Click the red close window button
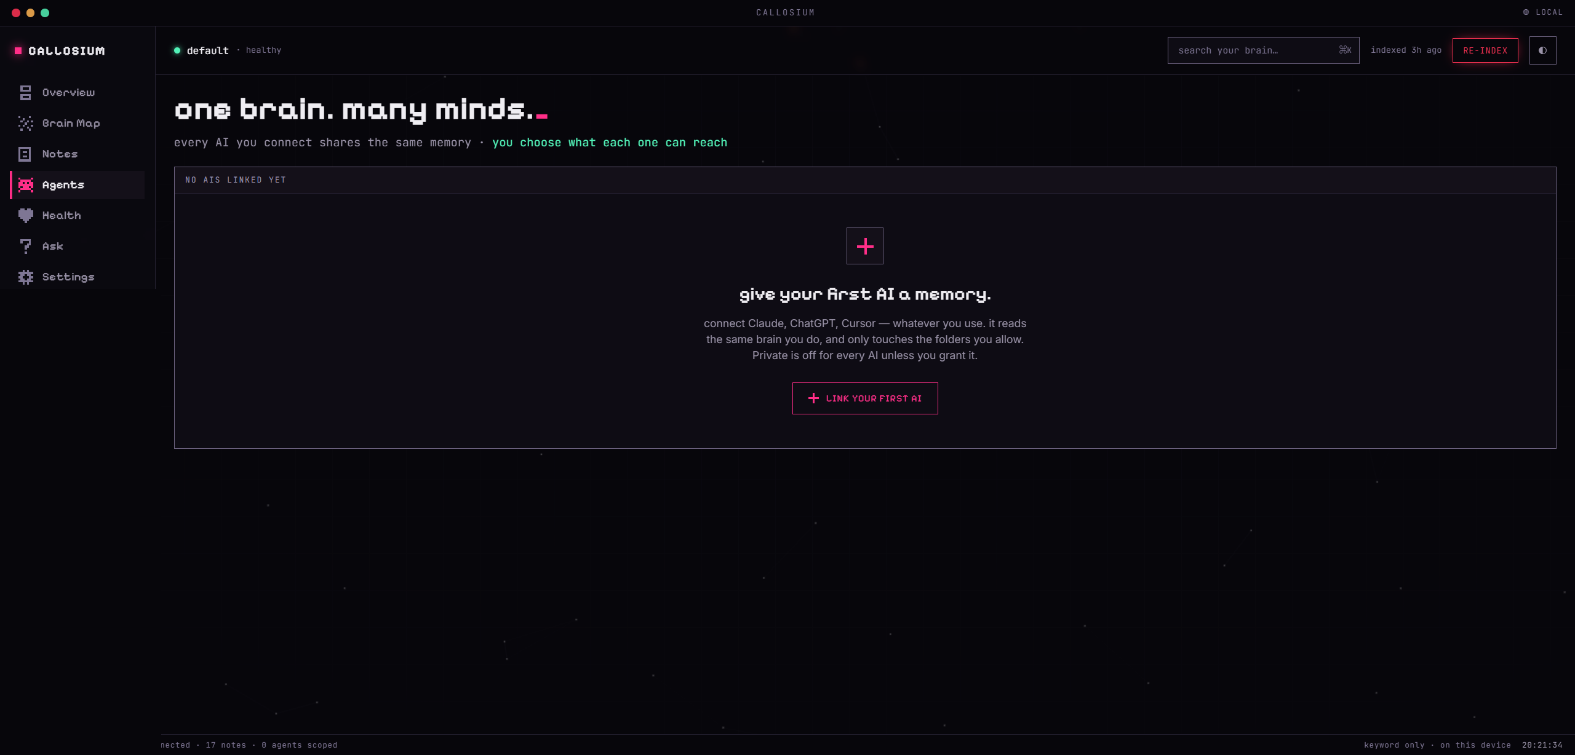 16,13
